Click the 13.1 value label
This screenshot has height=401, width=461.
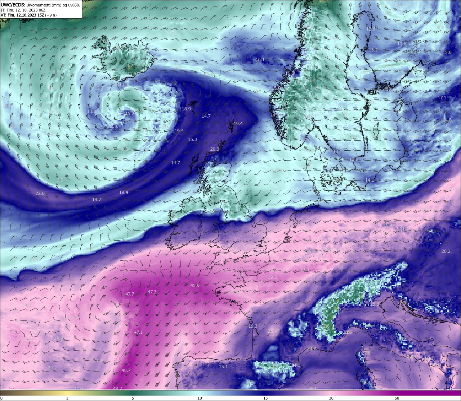tap(337, 152)
